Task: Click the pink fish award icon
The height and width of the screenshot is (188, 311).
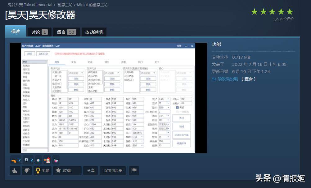Action: [x=56, y=160]
